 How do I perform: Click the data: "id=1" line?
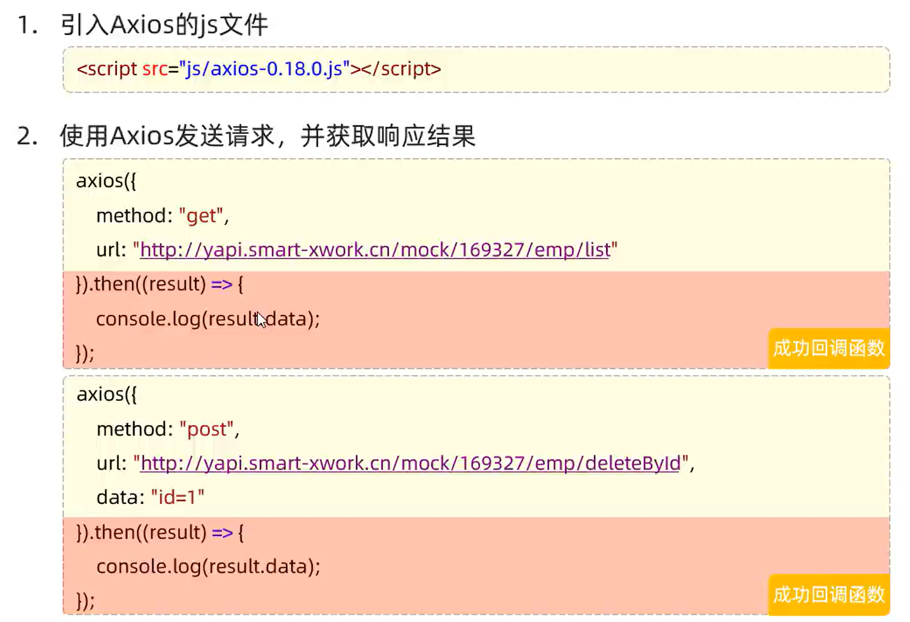point(150,497)
